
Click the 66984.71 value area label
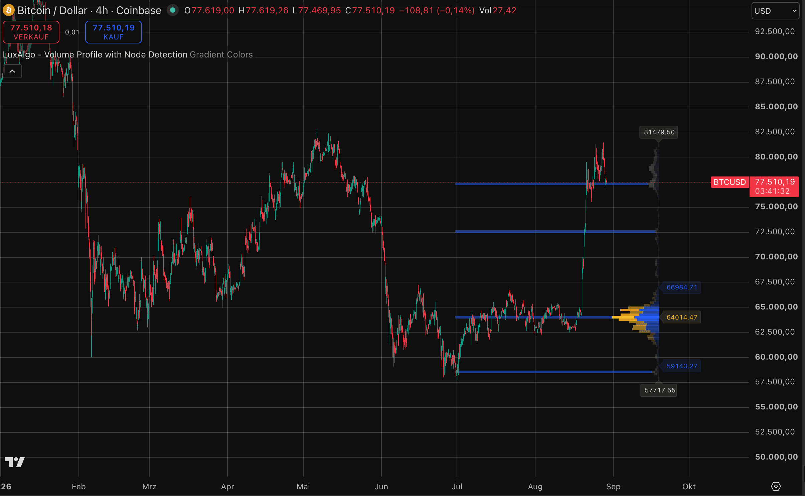[x=682, y=287]
